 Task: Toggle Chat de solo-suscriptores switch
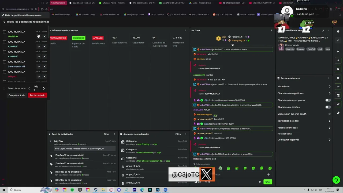[328, 100]
